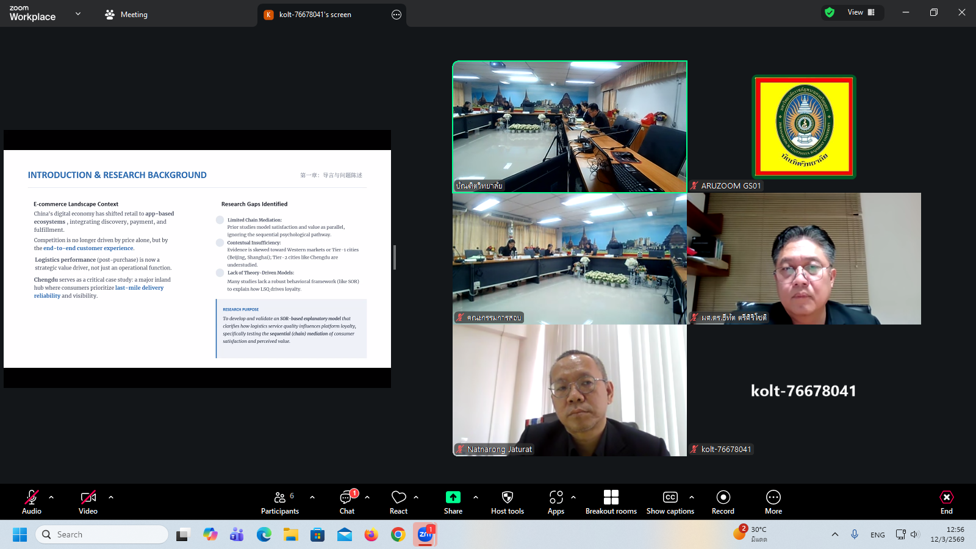The width and height of the screenshot is (976, 549).
Task: Unmute microphone with Audio button
Action: (32, 502)
